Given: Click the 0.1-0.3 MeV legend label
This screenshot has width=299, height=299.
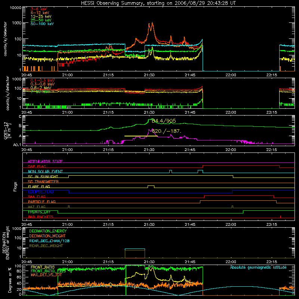Looking at the screenshot, I should tap(43, 80).
